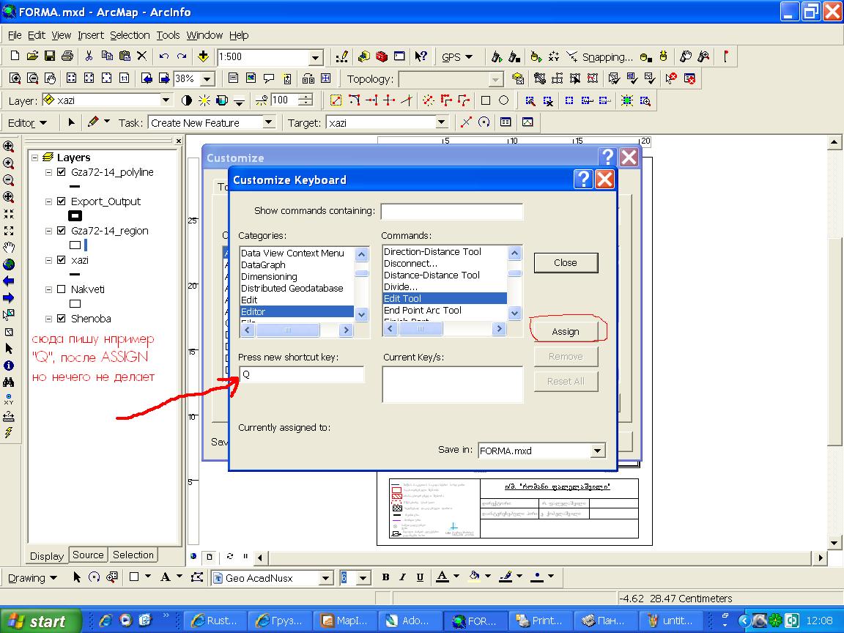Open the Save in FORMA.mxd dropdown
844x633 pixels.
point(598,451)
